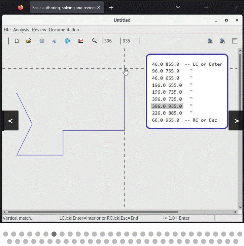Open a file with the folder icon
244x246 pixels.
coord(29,41)
